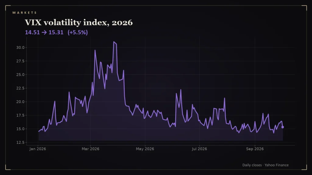Screen dimensions: 312x175
Task: Click the 30.0 y-axis label
Action: 20,48
